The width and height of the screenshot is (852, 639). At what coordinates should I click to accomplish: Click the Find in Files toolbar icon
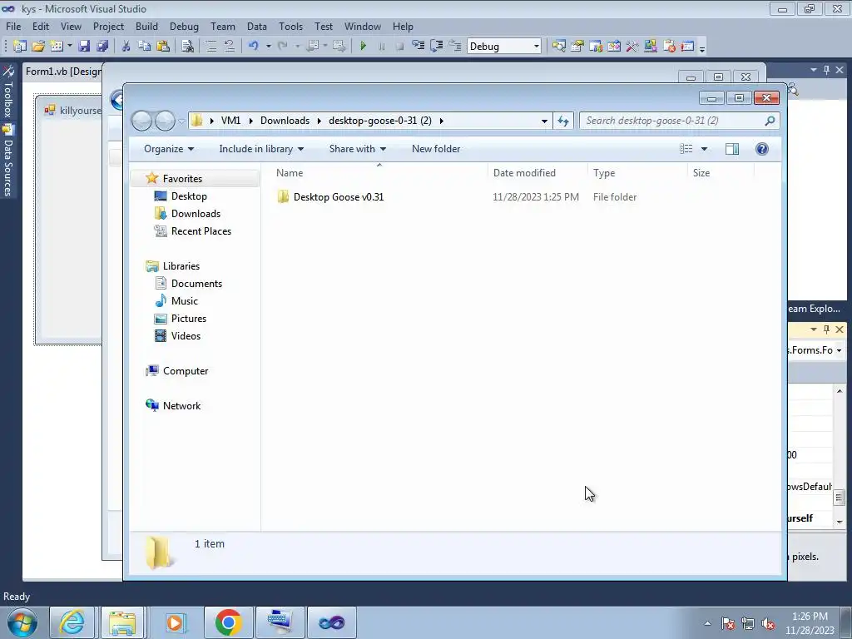pyautogui.click(x=187, y=47)
